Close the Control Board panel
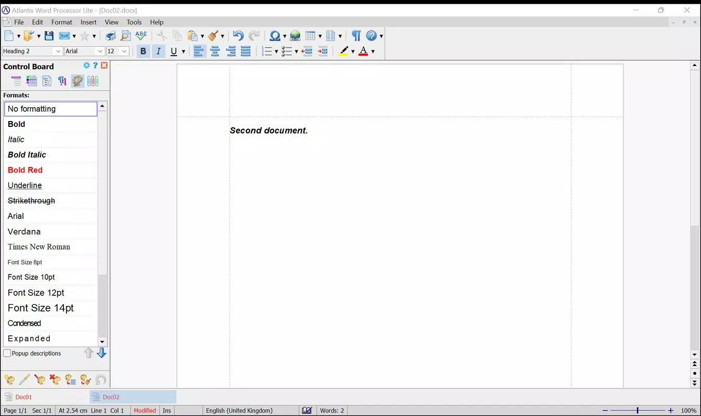 pos(104,66)
